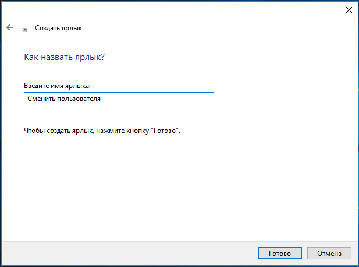Place the cursor after пользователя in the field
359x267 pixels.
point(101,99)
